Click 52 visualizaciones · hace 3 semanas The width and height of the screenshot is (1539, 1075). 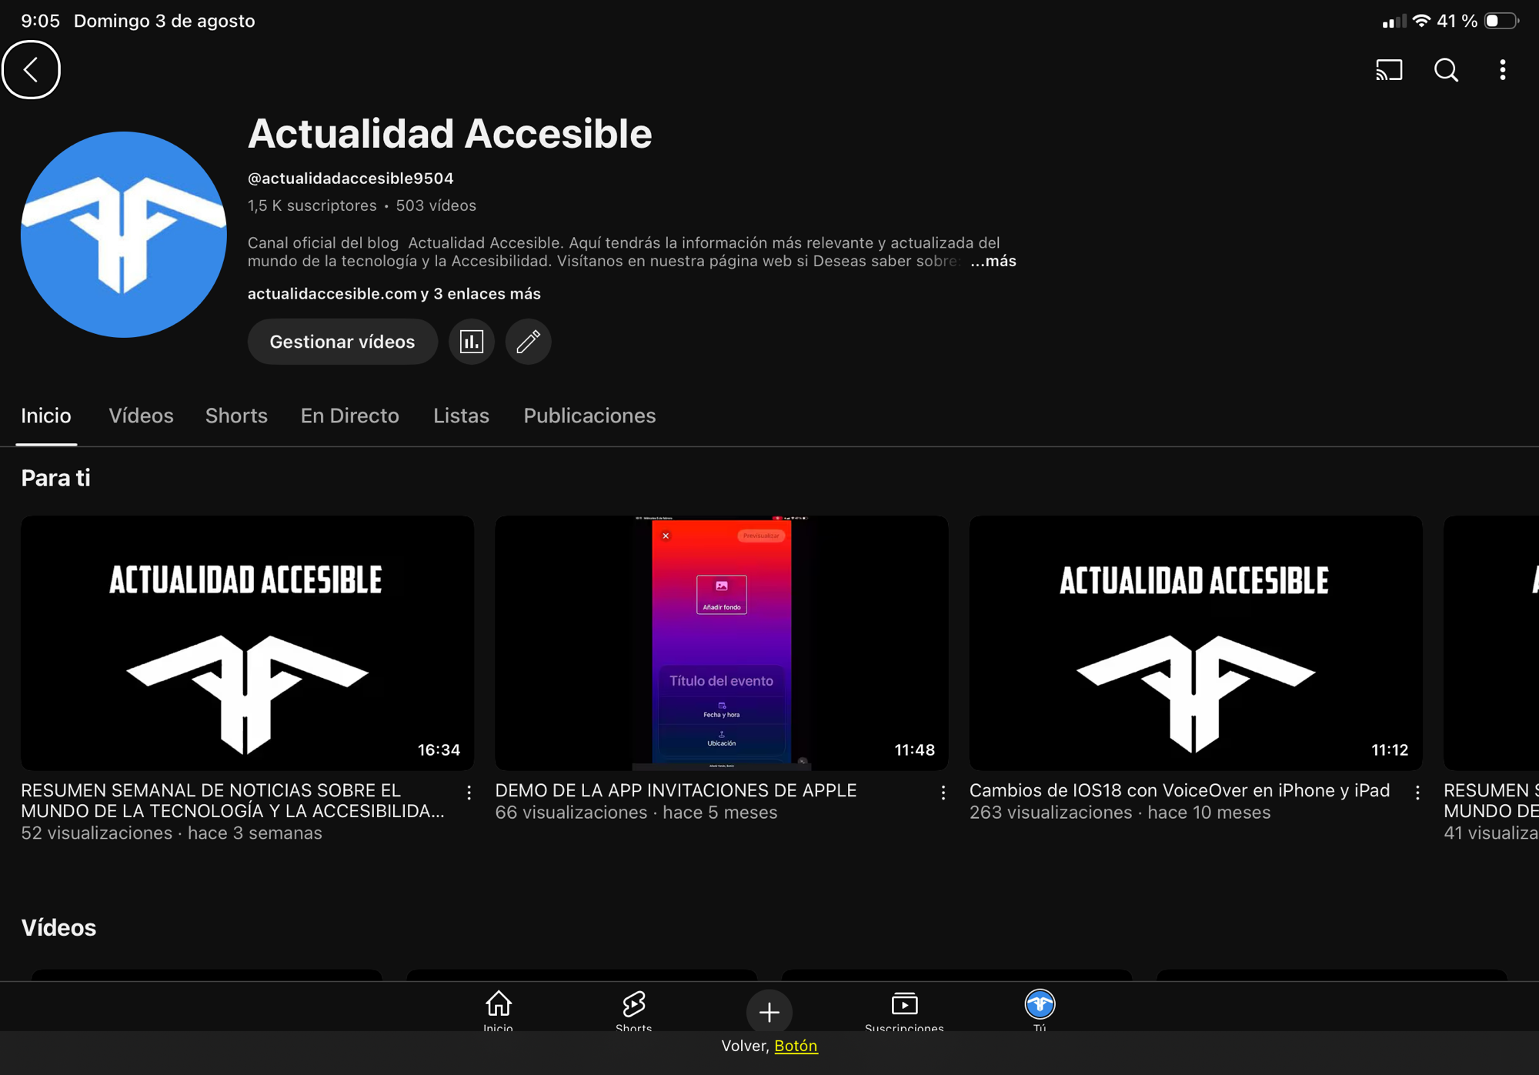(x=171, y=833)
